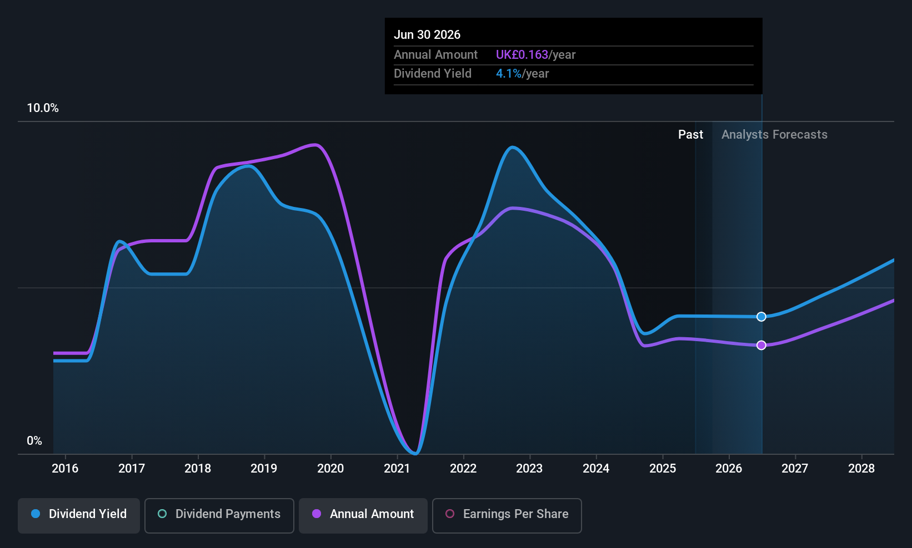Click the 4.1%/year dividend yield value
Screen dimensions: 912x548
point(522,74)
